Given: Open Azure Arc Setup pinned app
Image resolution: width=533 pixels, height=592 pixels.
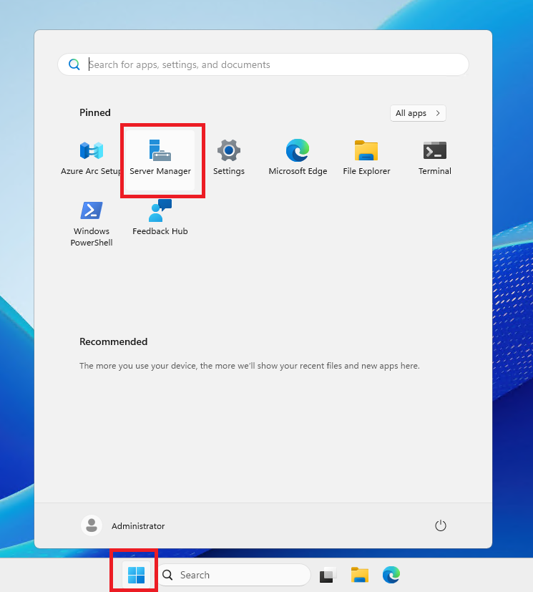Looking at the screenshot, I should pos(92,157).
